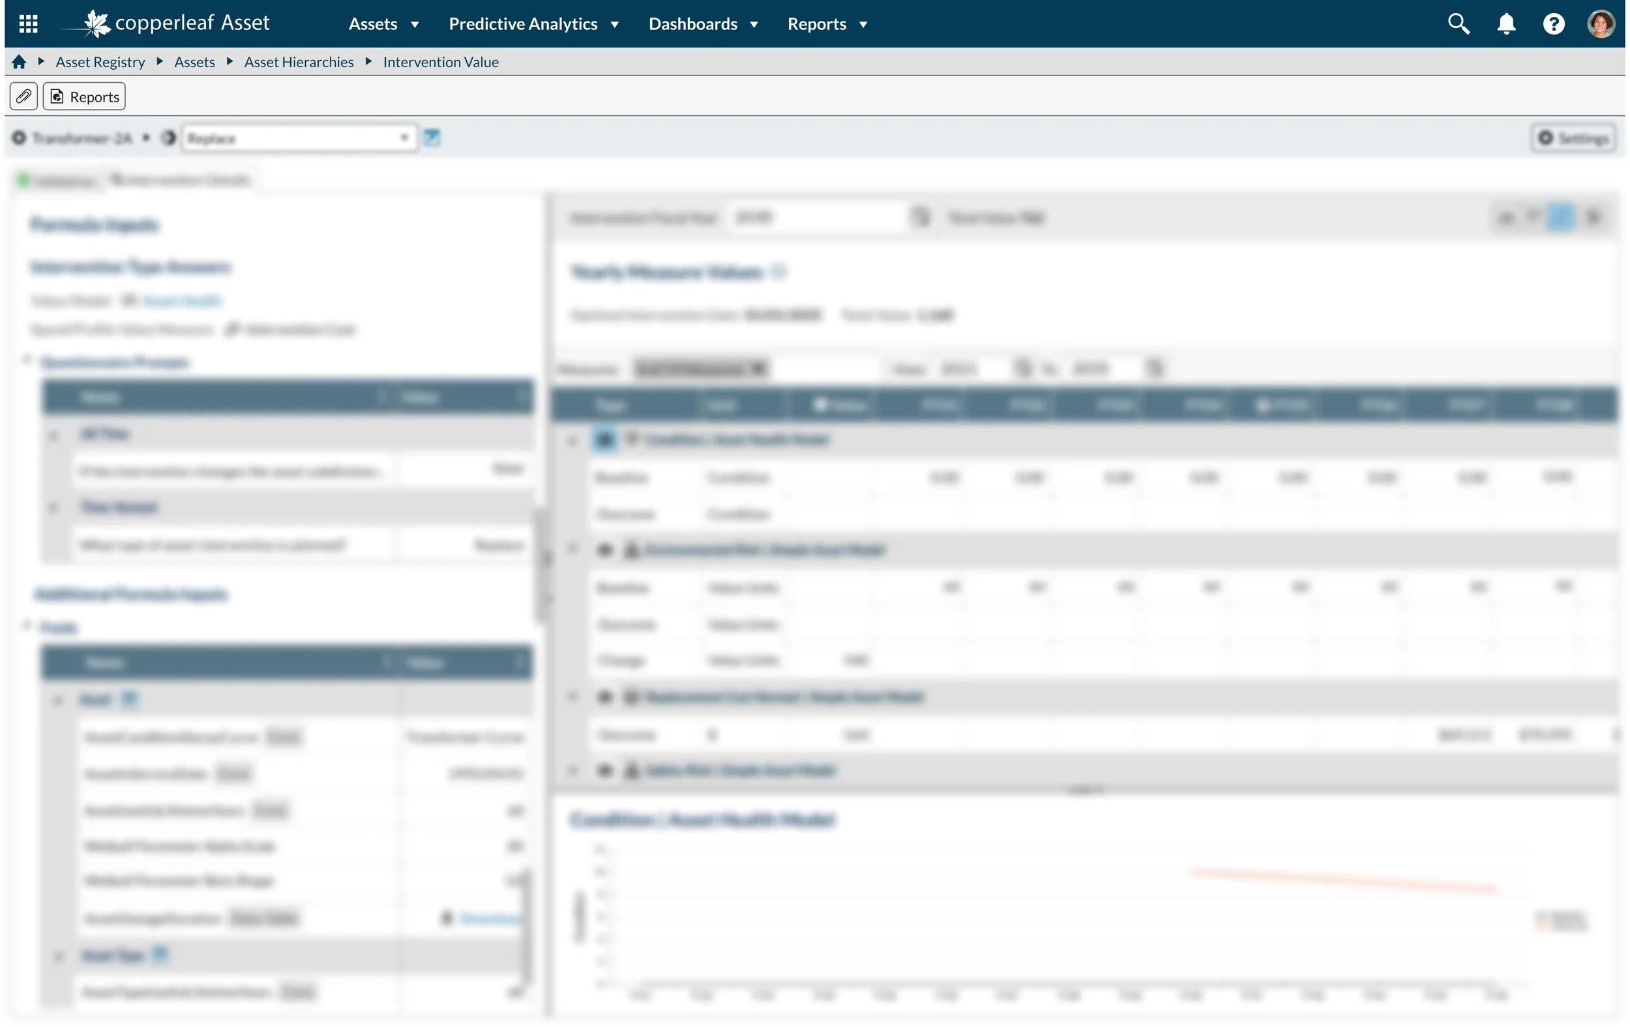Screen dimensions: 1630x1027
Task: Toggle eye icon on Replacement Cost row
Action: [x=604, y=696]
